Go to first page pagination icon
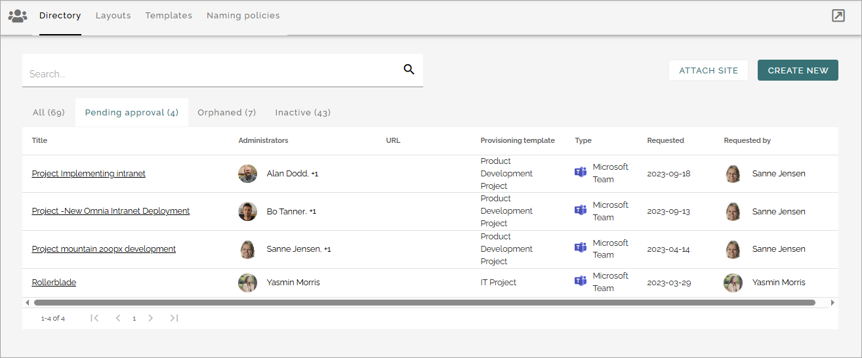Viewport: 862px width, 358px height. [94, 318]
